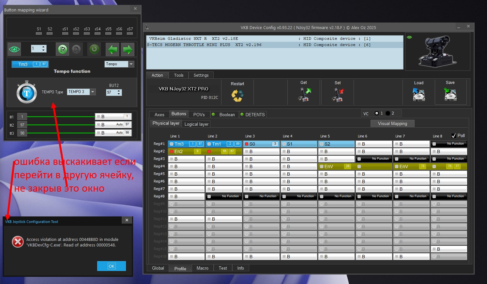Adjust the button number stepper in wizard
The height and width of the screenshot is (284, 487).
[x=44, y=49]
